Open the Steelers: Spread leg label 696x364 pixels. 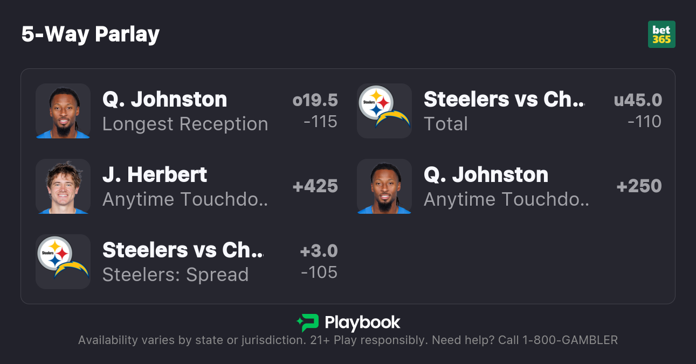[175, 275]
